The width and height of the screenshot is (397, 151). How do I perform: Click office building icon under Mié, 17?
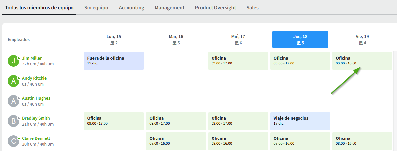(x=236, y=43)
